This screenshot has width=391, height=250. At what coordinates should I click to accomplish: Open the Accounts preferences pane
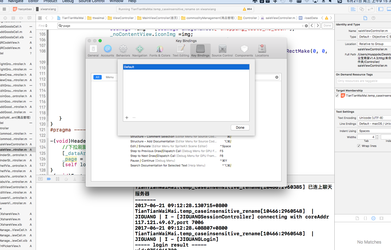point(107,51)
